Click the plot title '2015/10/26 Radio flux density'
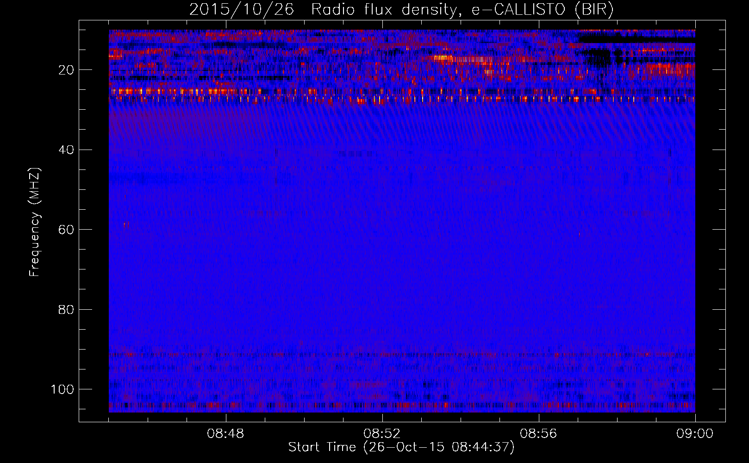749x463 pixels. click(401, 9)
